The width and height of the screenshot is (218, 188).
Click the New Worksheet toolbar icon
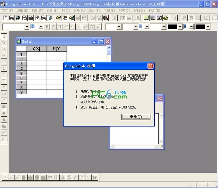(12, 18)
